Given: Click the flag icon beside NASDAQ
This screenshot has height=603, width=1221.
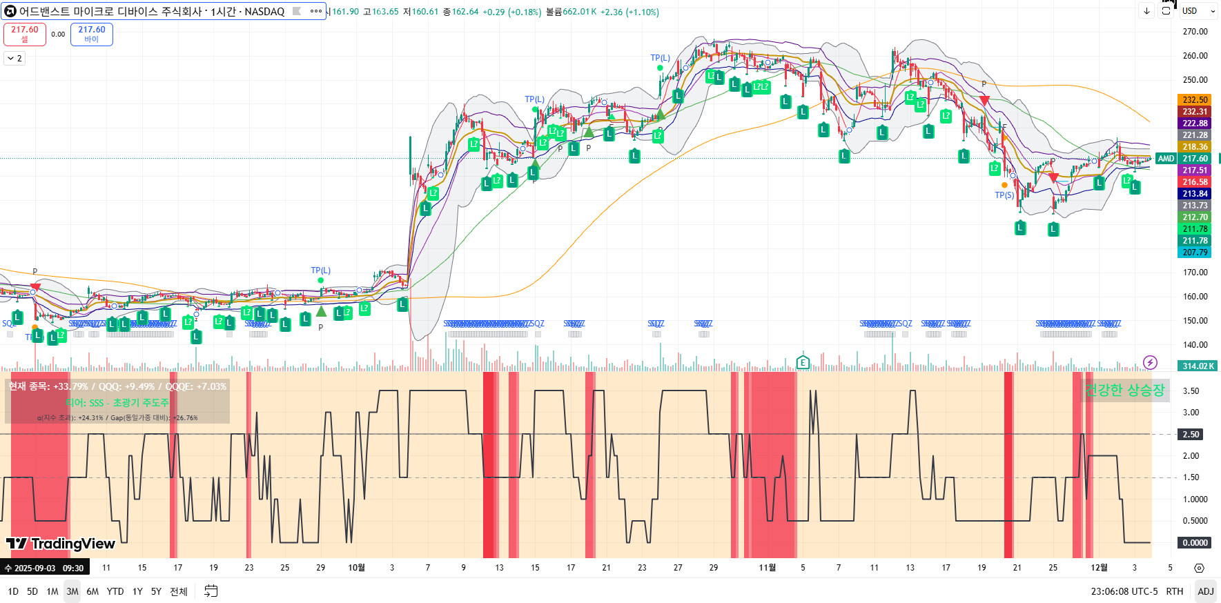Looking at the screenshot, I should click(x=297, y=11).
